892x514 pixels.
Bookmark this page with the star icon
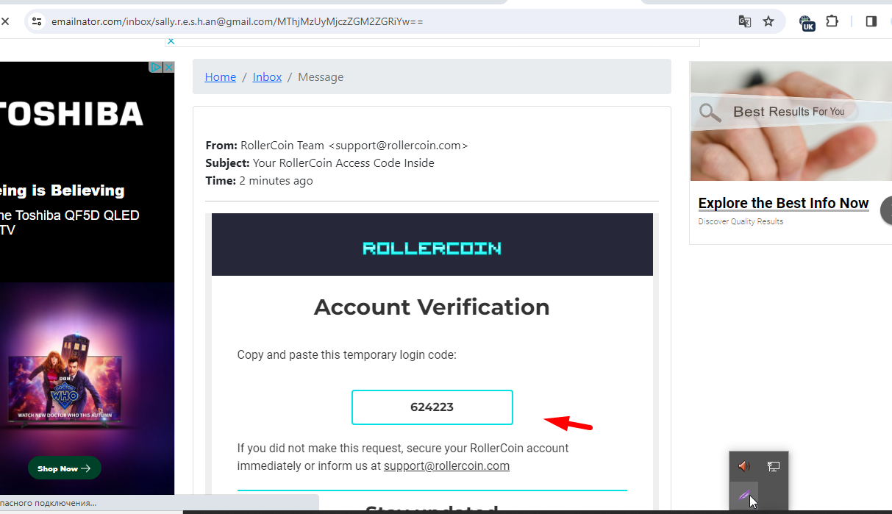coord(768,21)
